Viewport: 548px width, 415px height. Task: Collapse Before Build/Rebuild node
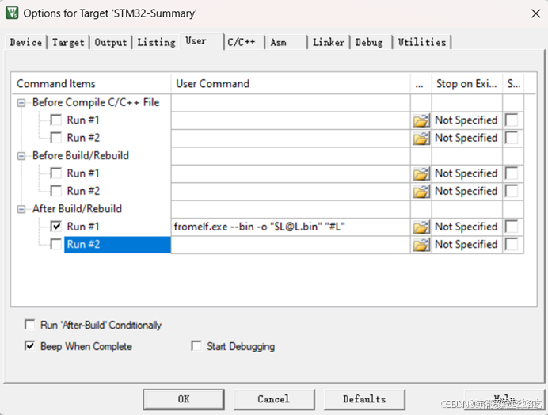(x=21, y=155)
